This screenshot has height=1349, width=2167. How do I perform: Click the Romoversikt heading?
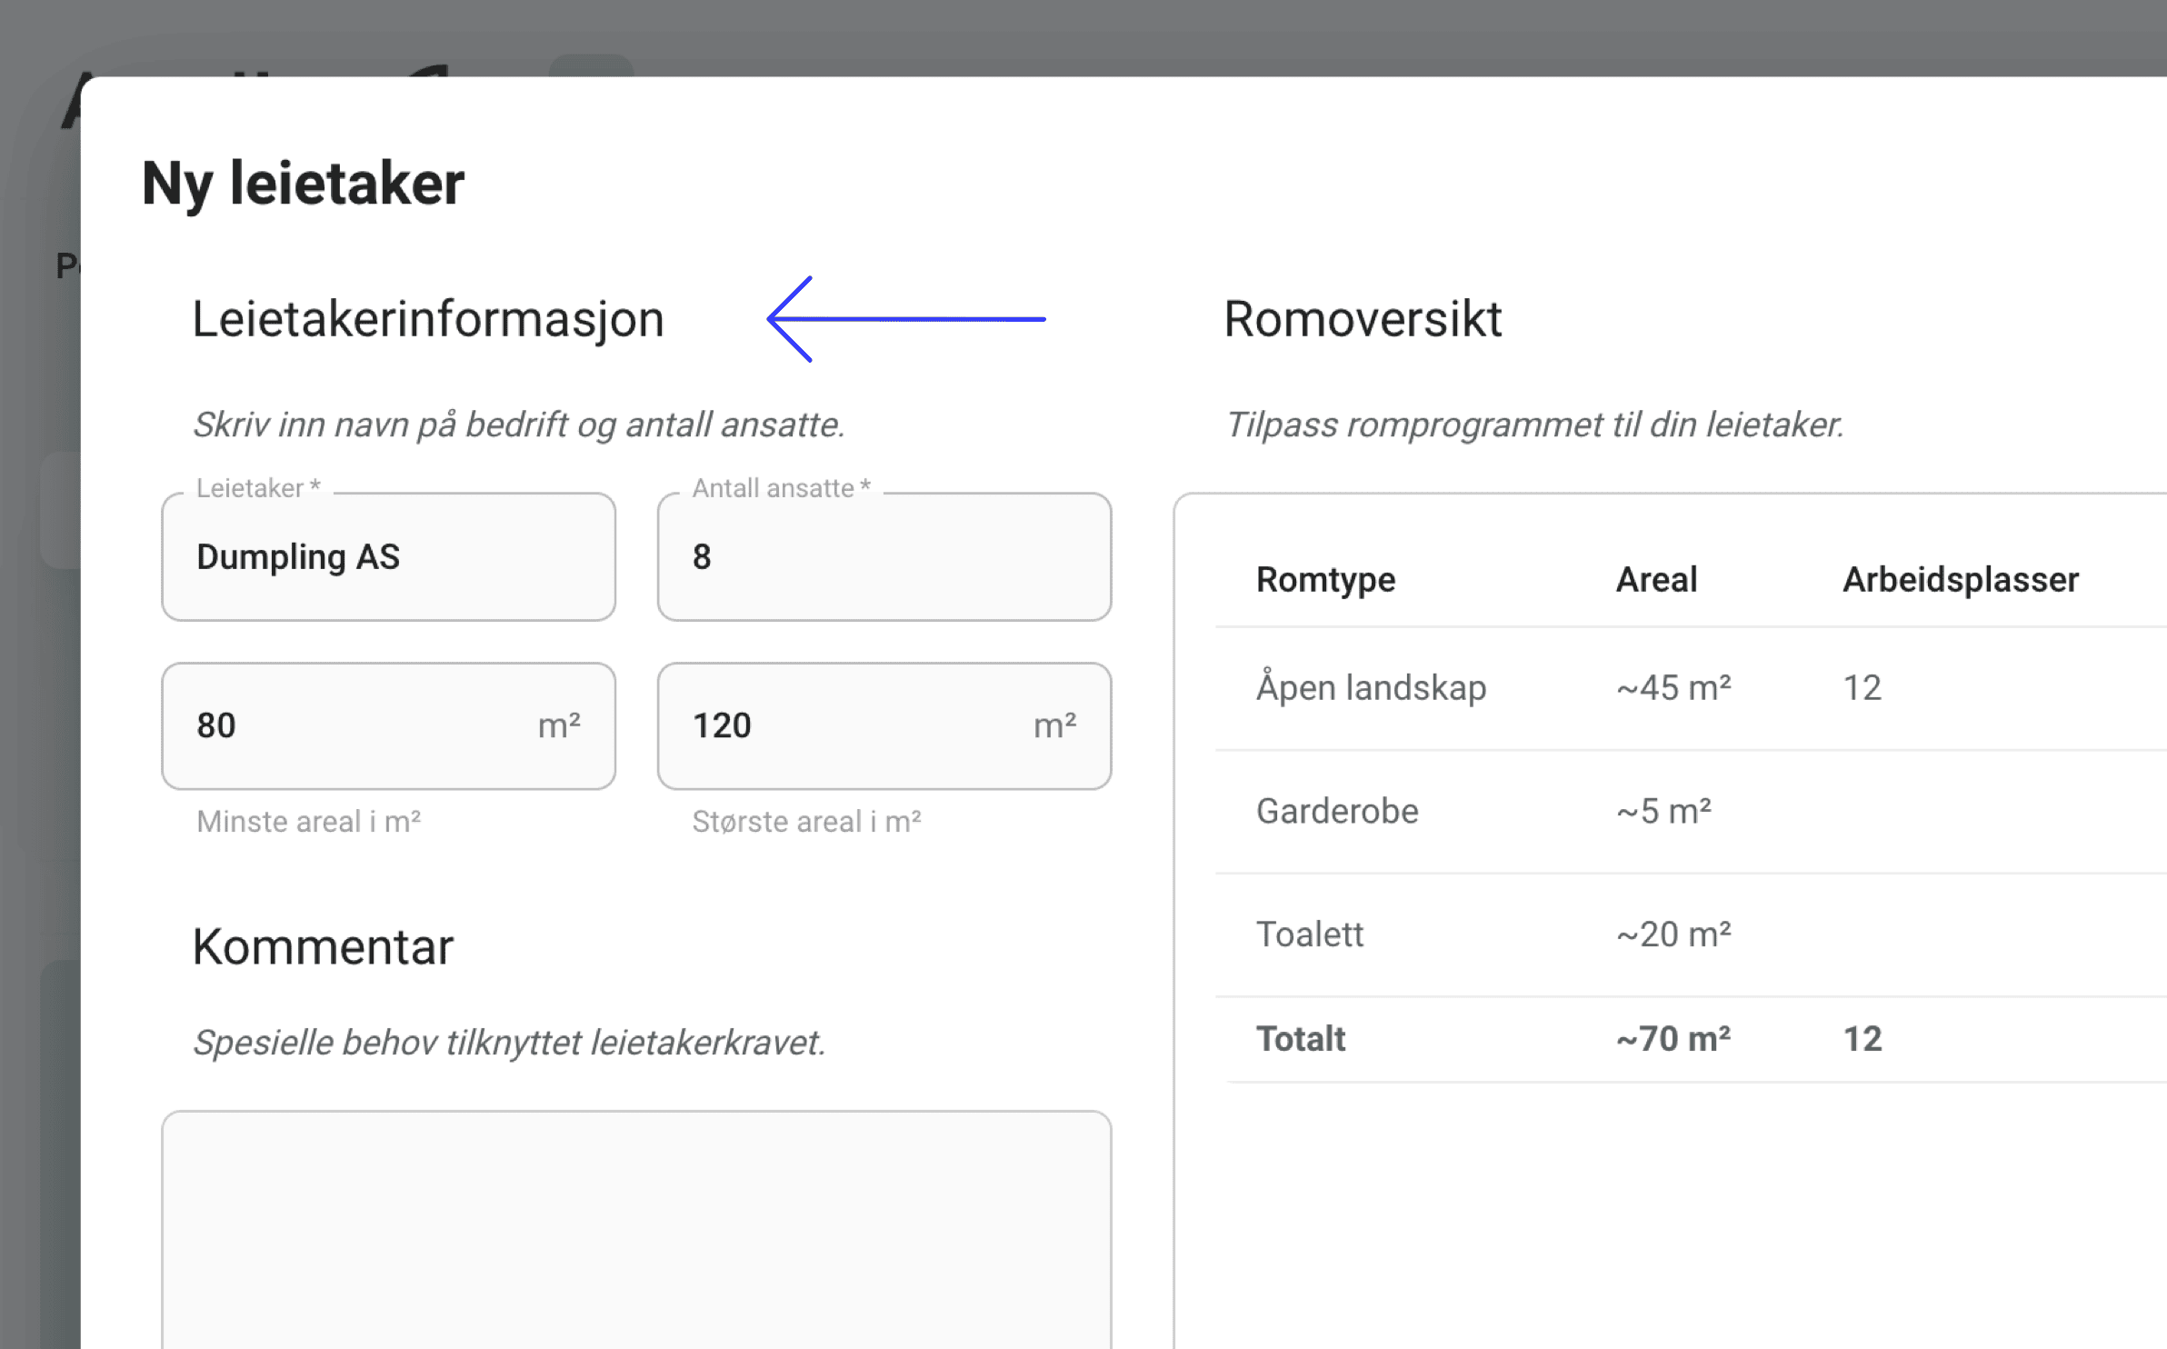coord(1362,320)
